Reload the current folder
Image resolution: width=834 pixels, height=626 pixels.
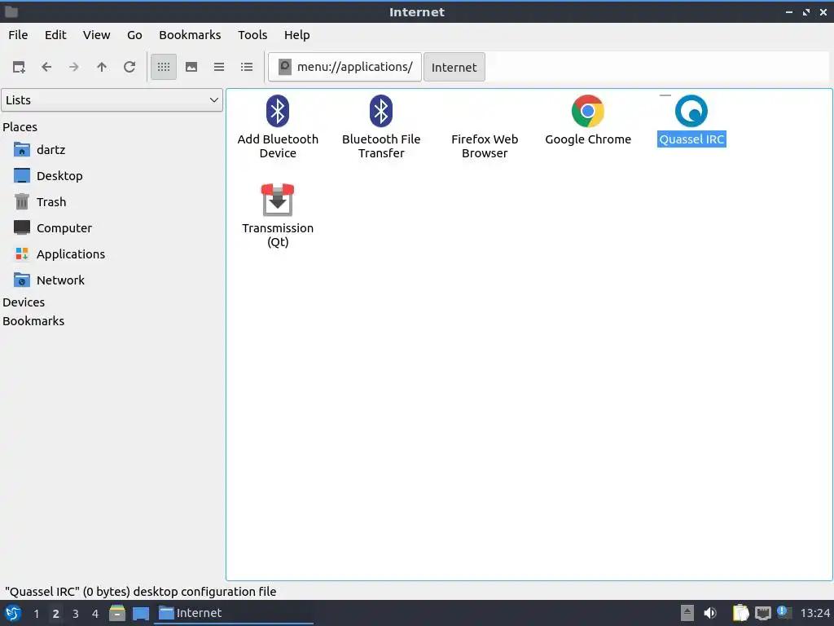tap(129, 67)
